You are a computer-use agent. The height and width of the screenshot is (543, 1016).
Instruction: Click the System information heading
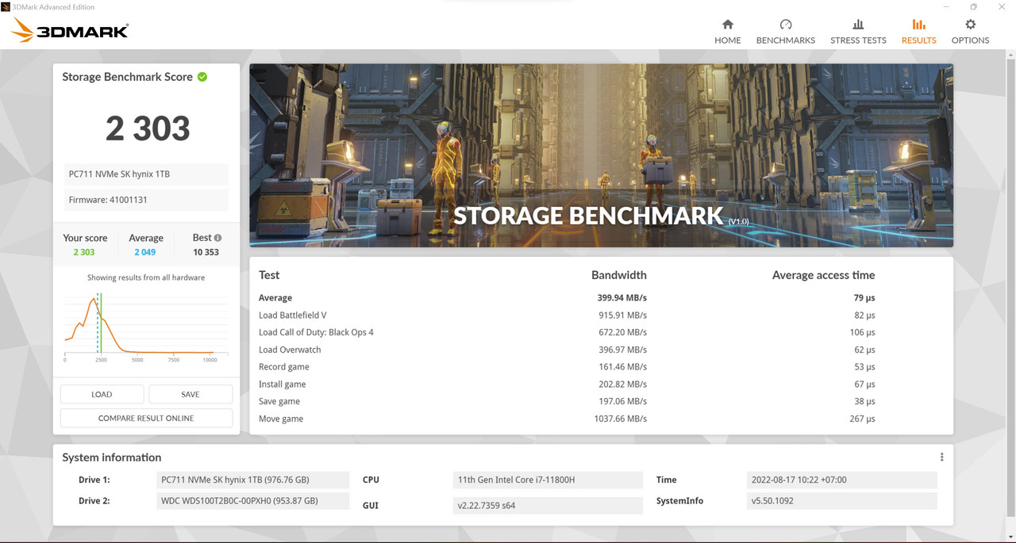111,457
